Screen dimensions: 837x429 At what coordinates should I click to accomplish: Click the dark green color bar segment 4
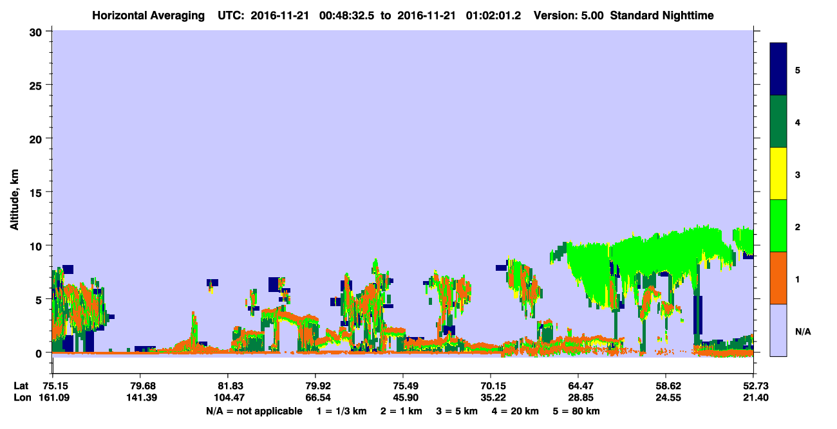pos(778,122)
